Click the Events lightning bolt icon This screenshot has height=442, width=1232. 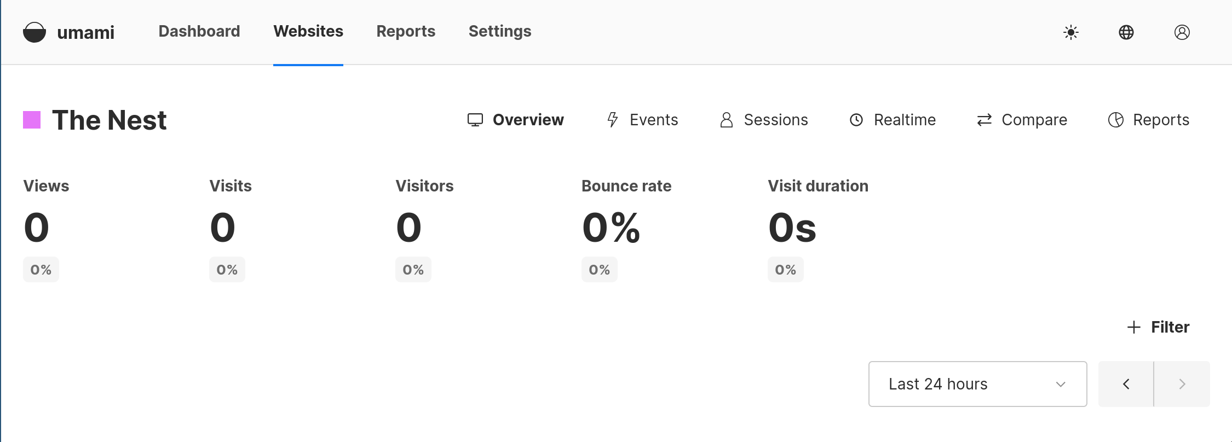[x=613, y=120]
